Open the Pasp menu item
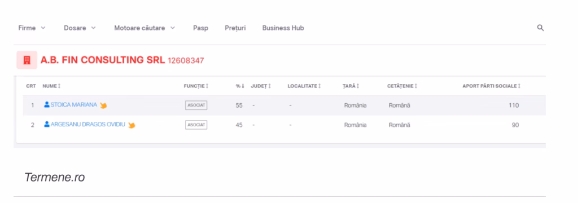This screenshot has height=203, width=578. coord(200,28)
